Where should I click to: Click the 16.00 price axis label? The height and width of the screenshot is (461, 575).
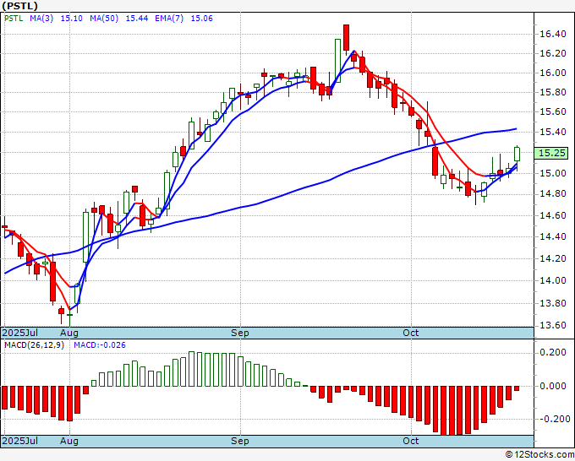click(553, 73)
